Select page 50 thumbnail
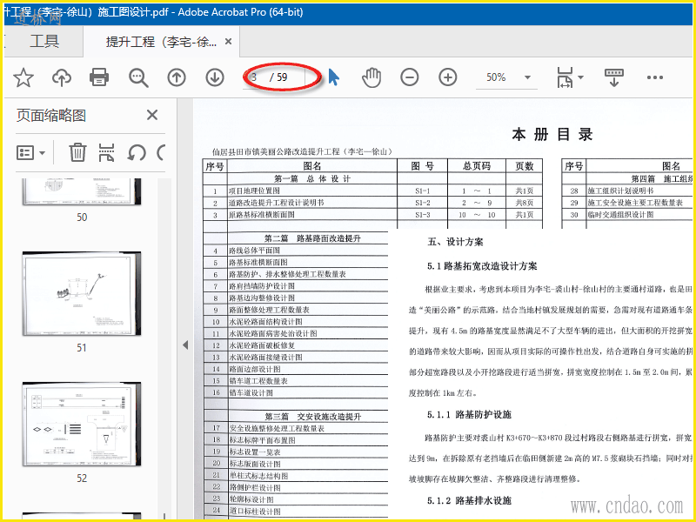This screenshot has height=522, width=696. [x=82, y=191]
